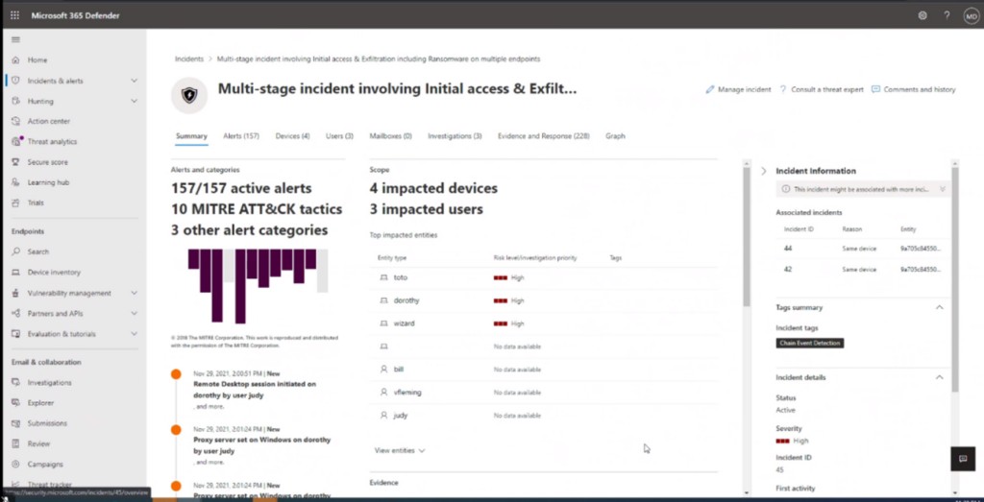The height and width of the screenshot is (502, 984).
Task: Click the Incidents & alerts shield icon
Action: (x=15, y=81)
